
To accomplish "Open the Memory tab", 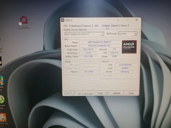I will 87,26.
